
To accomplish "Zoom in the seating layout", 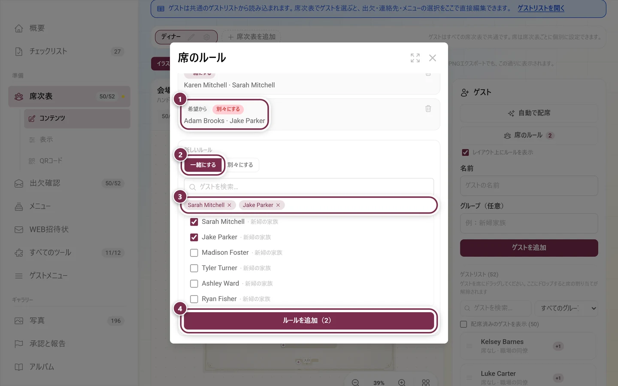I will click(402, 383).
